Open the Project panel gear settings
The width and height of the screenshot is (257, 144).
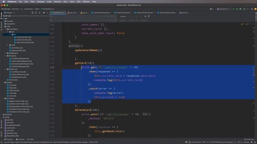point(44,12)
